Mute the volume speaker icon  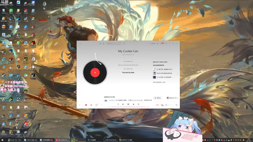pyautogui.click(x=166, y=105)
